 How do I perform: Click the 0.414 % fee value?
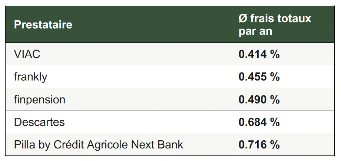tap(259, 54)
